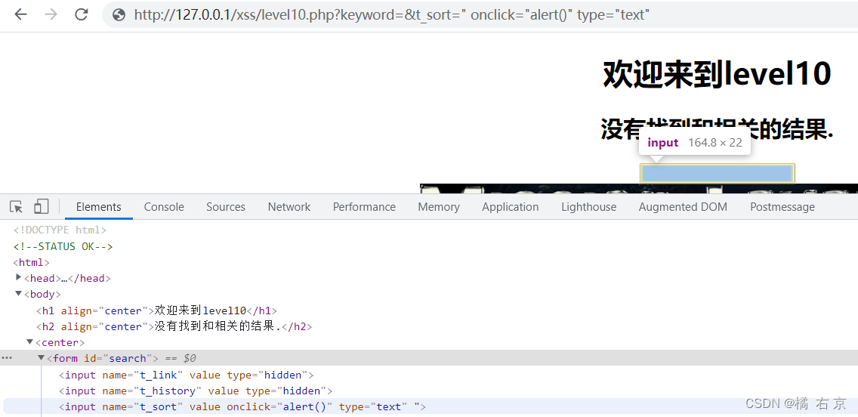Open the Augmented DOM tab

pos(683,207)
